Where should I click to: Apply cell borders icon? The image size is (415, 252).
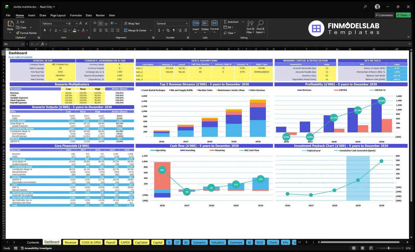(x=65, y=30)
